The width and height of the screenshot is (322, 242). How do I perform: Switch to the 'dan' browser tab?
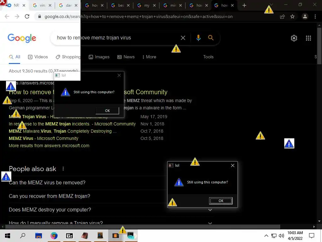68,5
